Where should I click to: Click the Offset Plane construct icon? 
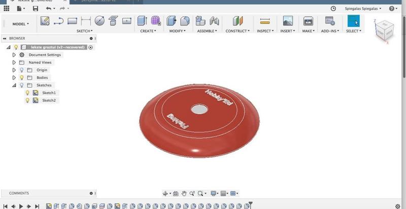[238, 21]
